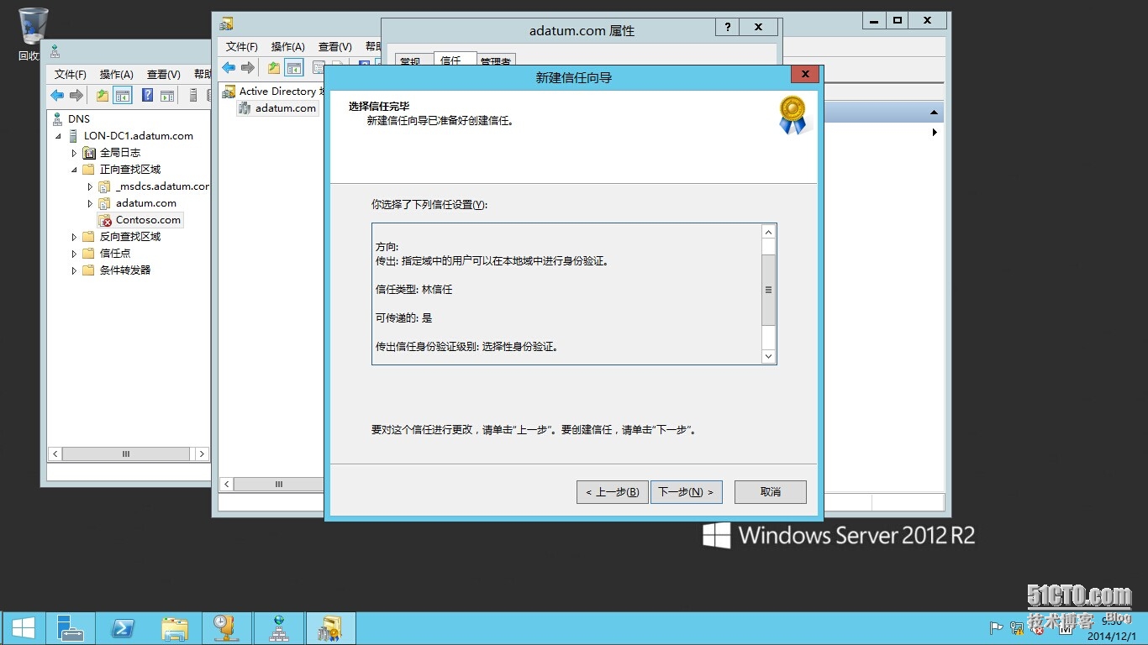Expand the 全局日志 node

(74, 153)
